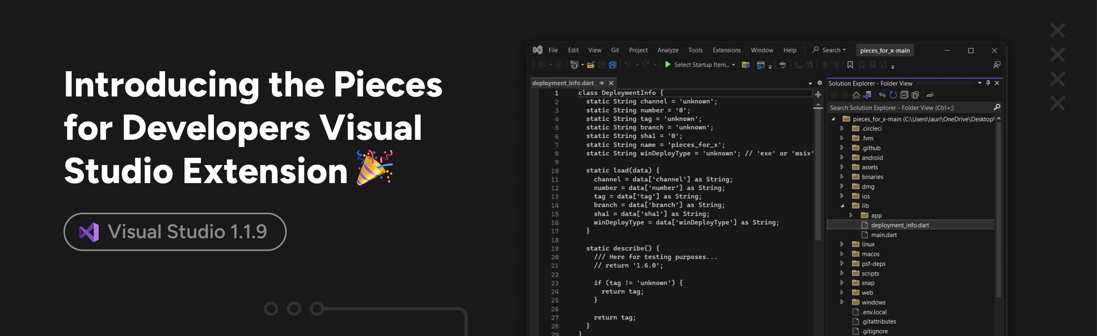Expand the windows folder
Viewport: 1097px width, 336px height.
tap(841, 302)
